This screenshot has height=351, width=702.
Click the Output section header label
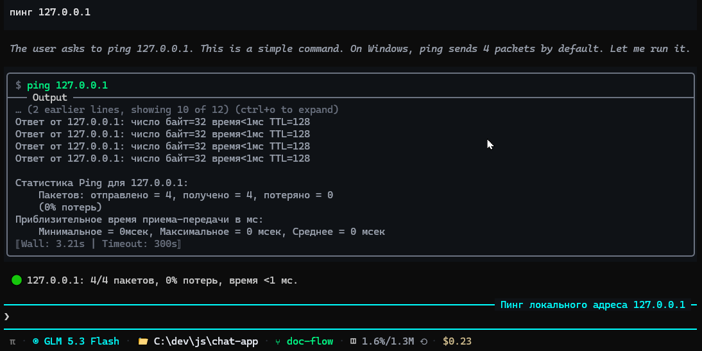49,98
